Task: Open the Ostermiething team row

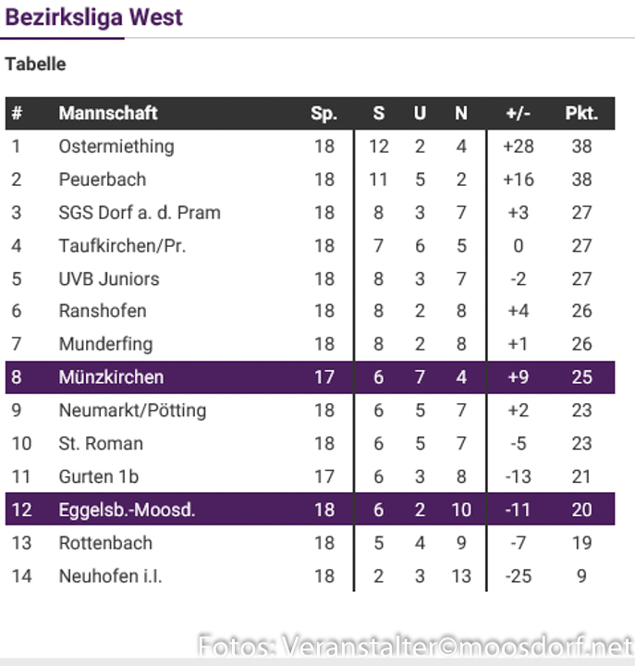Action: click(116, 146)
